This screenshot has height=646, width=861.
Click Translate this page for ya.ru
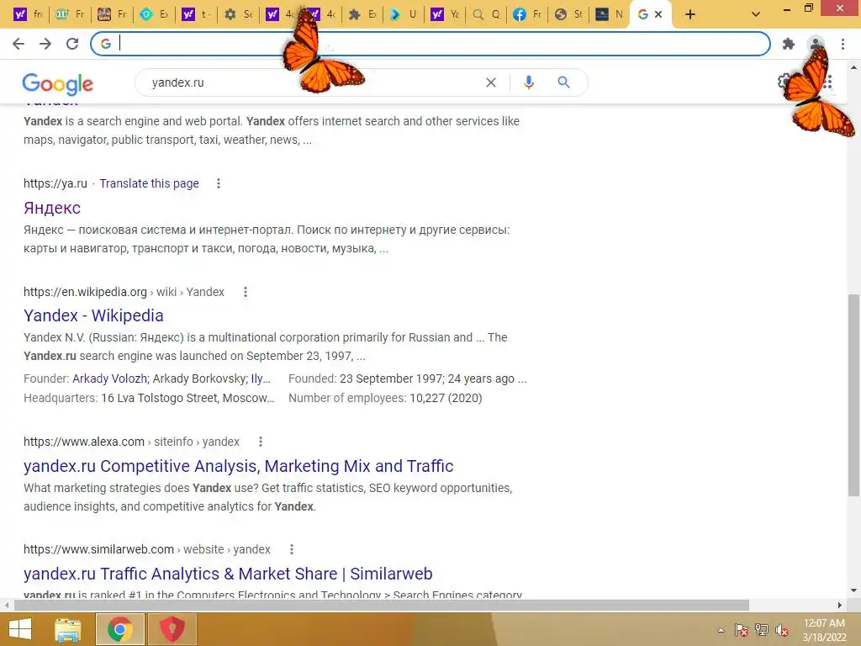click(x=150, y=183)
